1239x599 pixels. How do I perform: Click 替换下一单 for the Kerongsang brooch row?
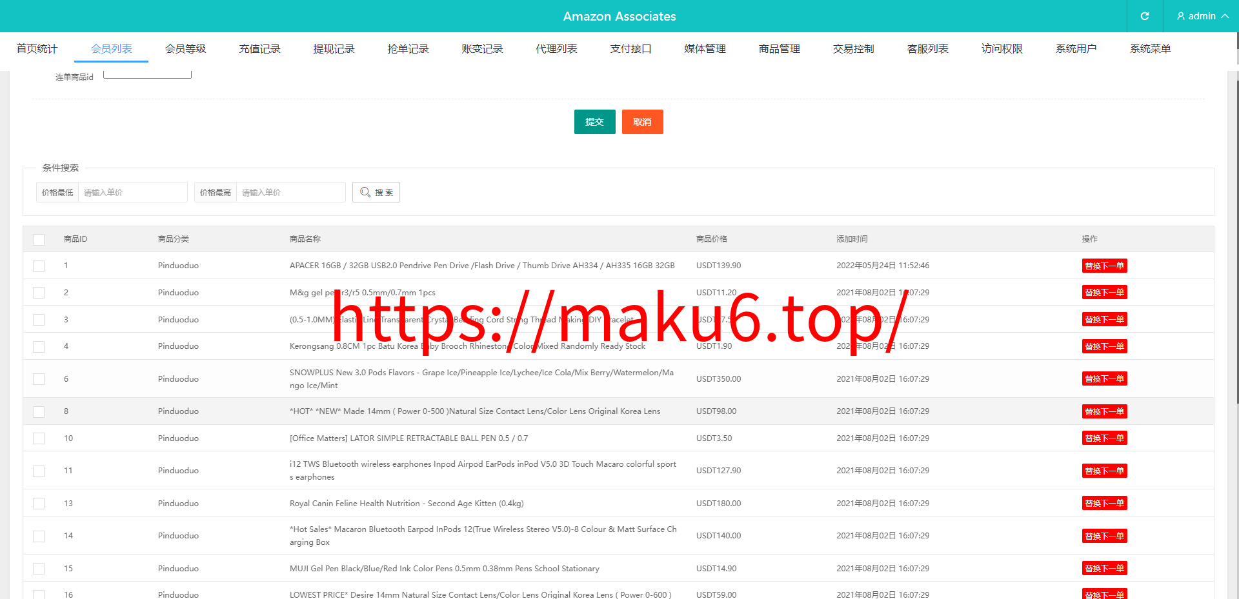(x=1104, y=346)
